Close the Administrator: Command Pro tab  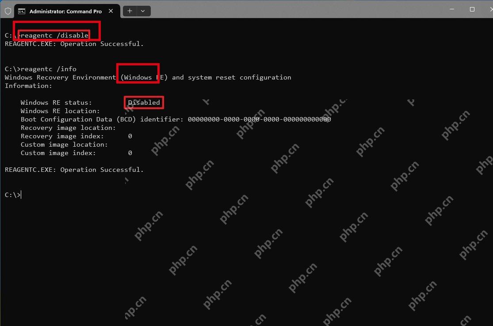click(x=111, y=11)
